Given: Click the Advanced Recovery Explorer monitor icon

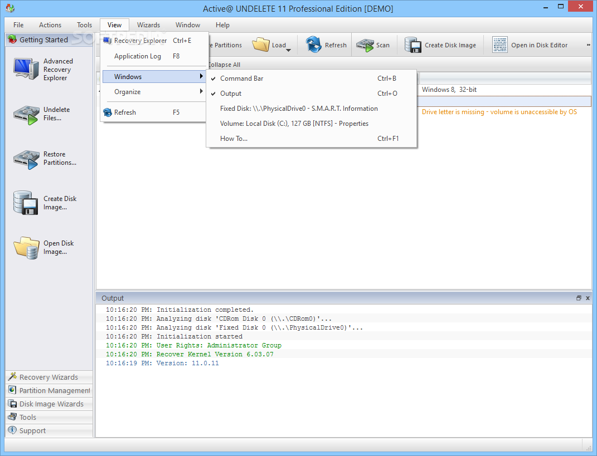Looking at the screenshot, I should pyautogui.click(x=26, y=69).
